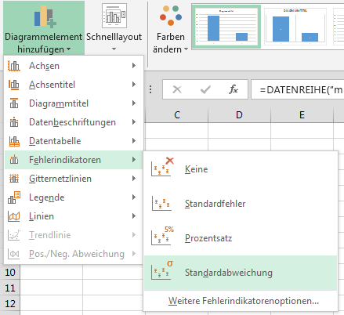The height and width of the screenshot is (315, 344).
Task: Click the Standardabweichung sigma icon
Action: click(162, 270)
